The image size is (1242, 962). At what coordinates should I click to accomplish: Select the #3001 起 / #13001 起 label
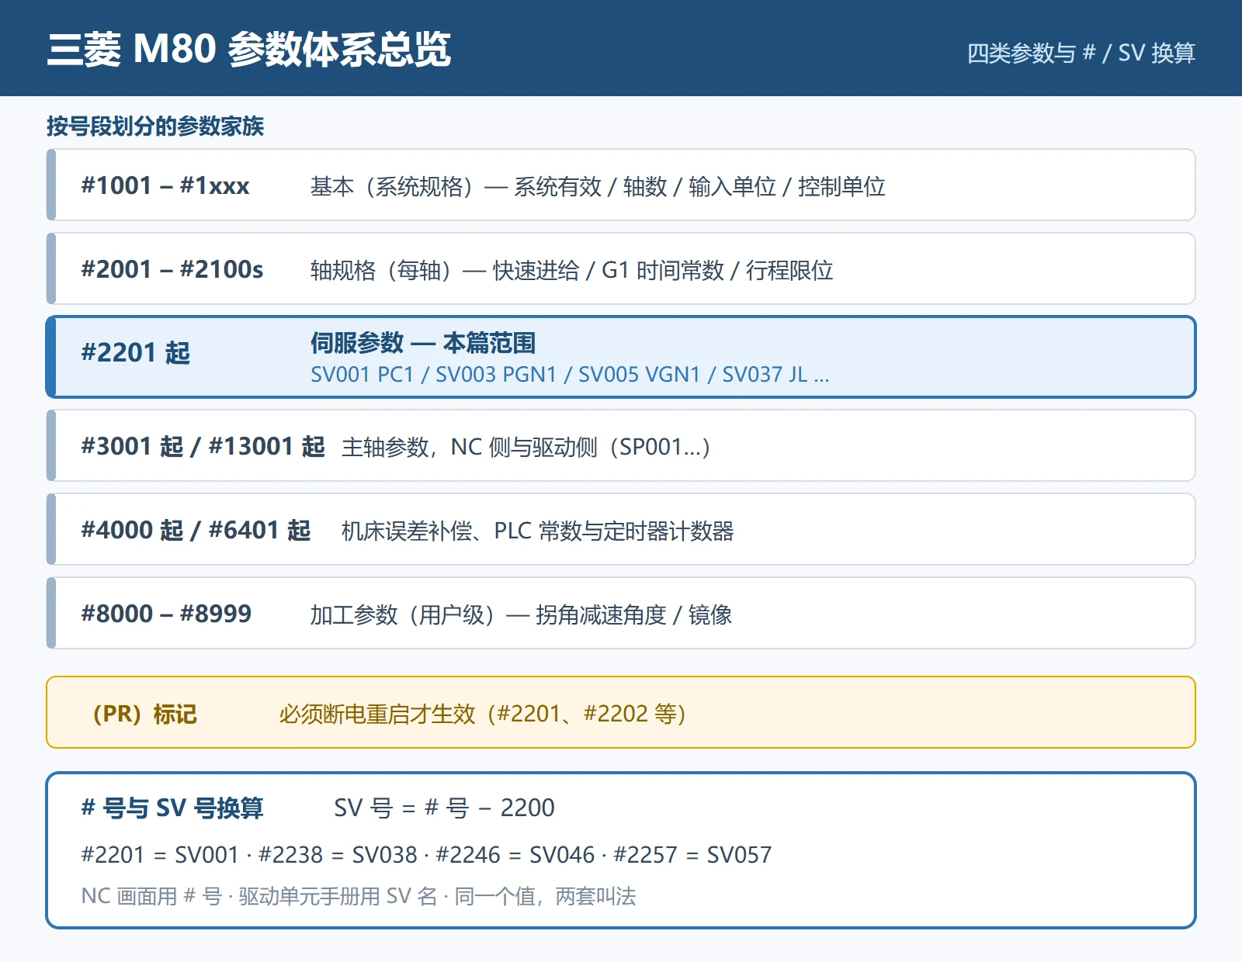[x=203, y=446]
